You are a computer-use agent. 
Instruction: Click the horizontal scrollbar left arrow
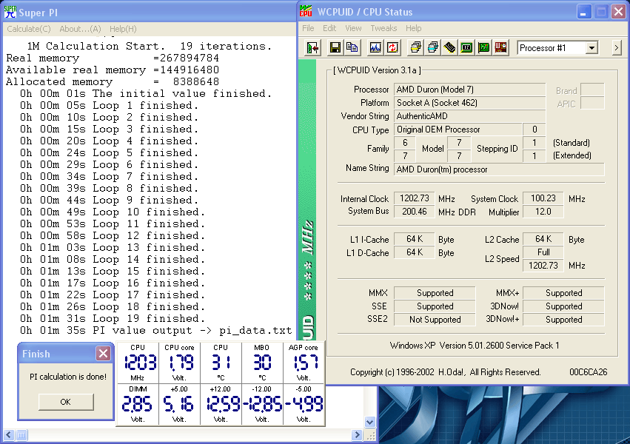click(x=10, y=434)
